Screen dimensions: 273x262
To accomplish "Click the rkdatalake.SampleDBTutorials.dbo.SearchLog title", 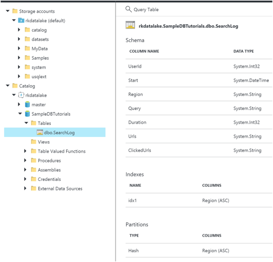I will coord(189,26).
